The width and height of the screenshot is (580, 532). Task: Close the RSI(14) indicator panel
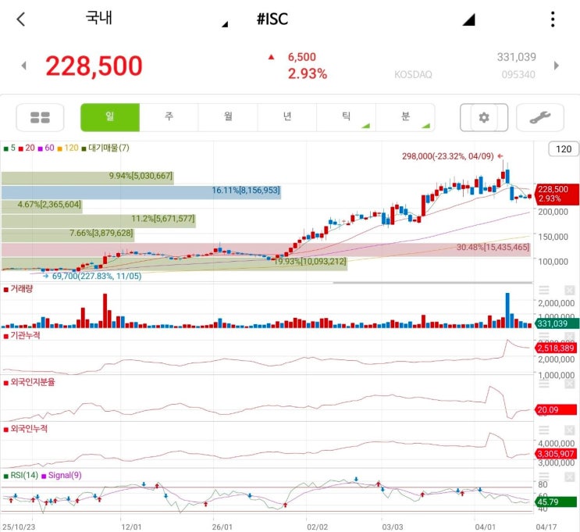click(x=569, y=477)
